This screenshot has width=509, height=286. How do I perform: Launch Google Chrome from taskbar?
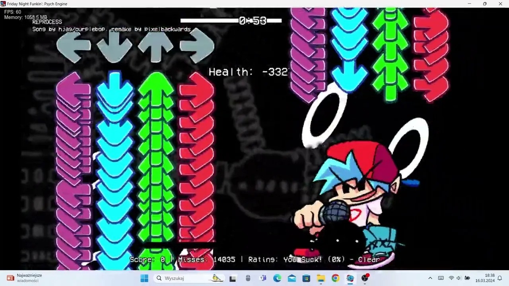(x=335, y=278)
